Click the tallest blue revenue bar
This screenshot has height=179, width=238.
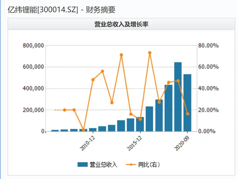(178, 97)
